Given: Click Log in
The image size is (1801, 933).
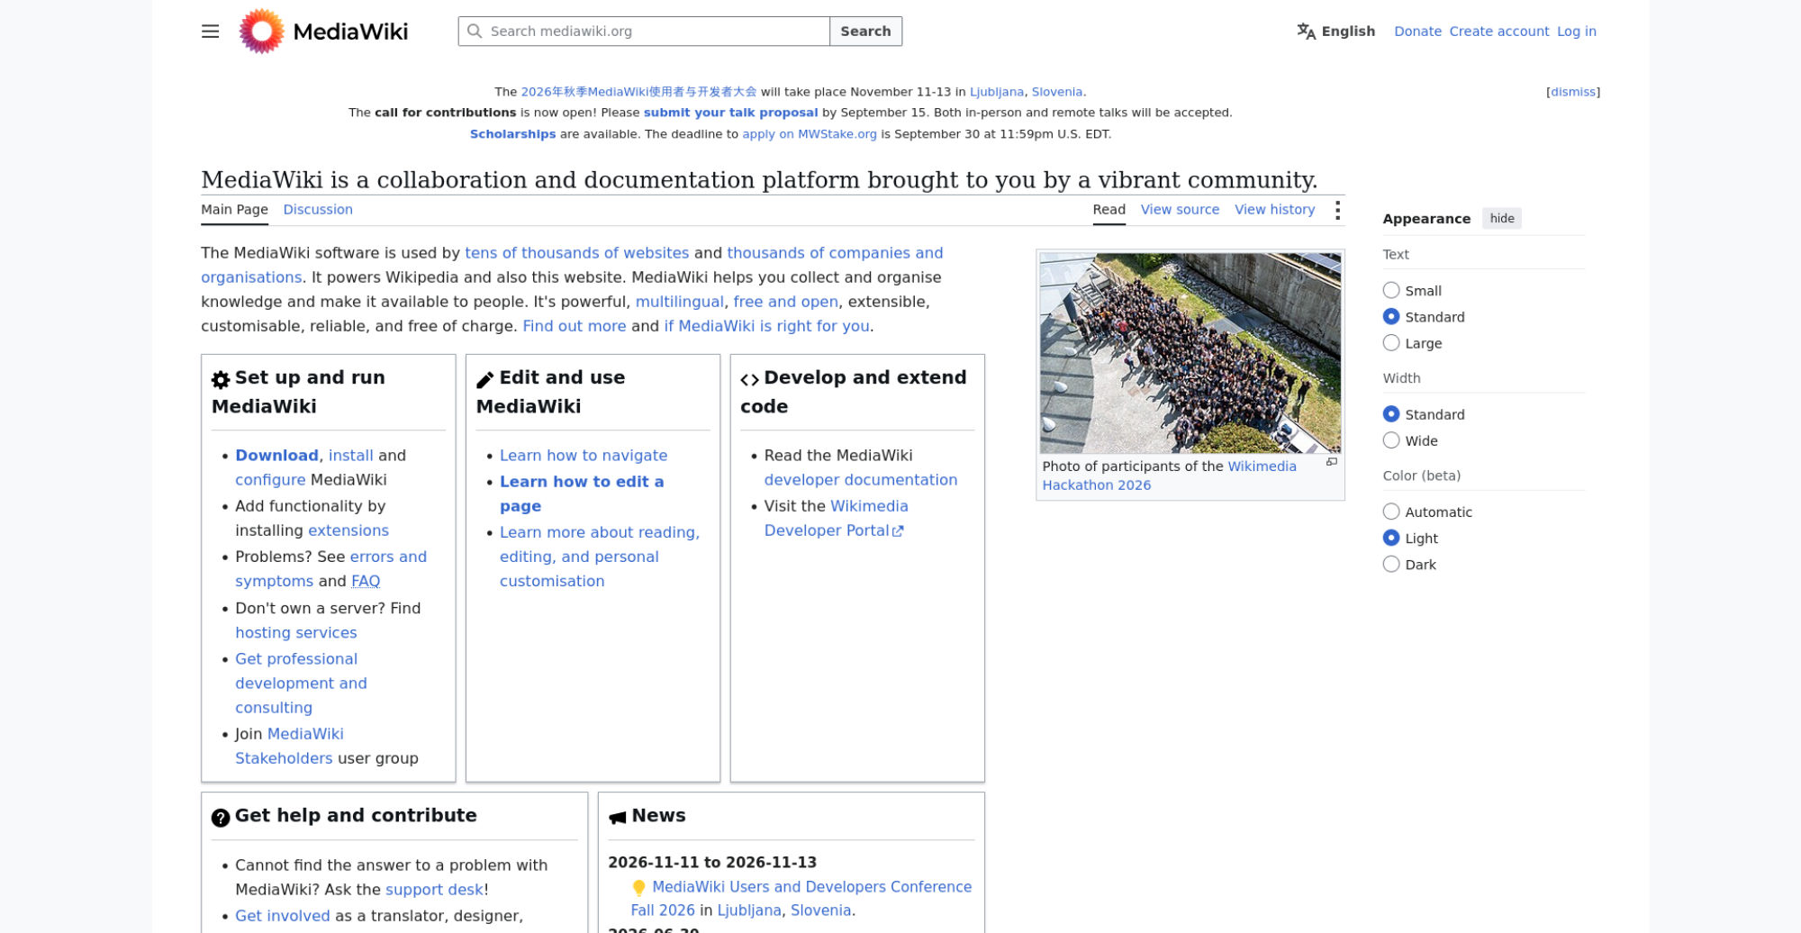Looking at the screenshot, I should [1576, 32].
